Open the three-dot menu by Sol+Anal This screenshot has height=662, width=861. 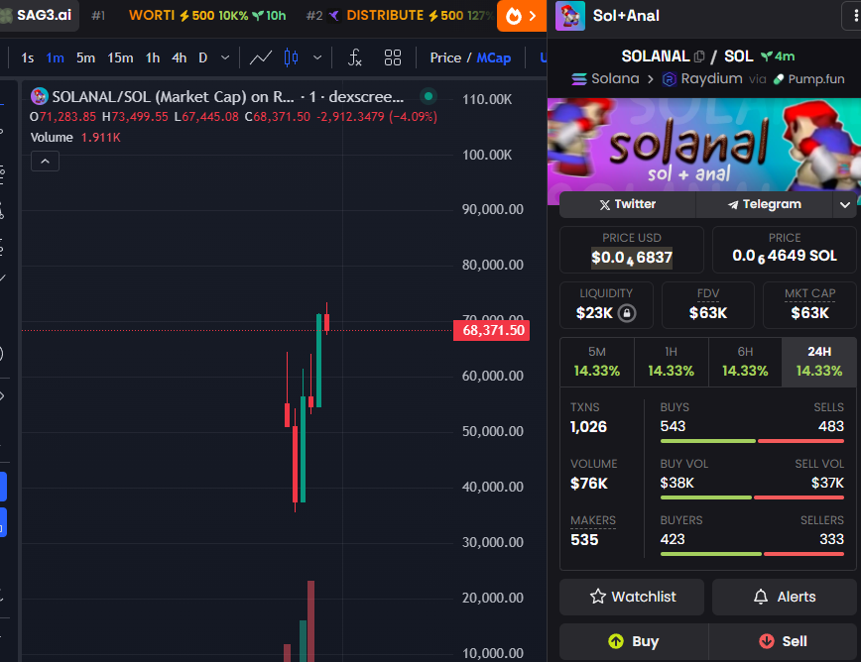click(x=854, y=16)
